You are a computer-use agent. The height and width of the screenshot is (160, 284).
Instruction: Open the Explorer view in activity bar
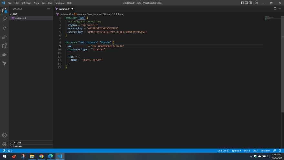[4, 10]
